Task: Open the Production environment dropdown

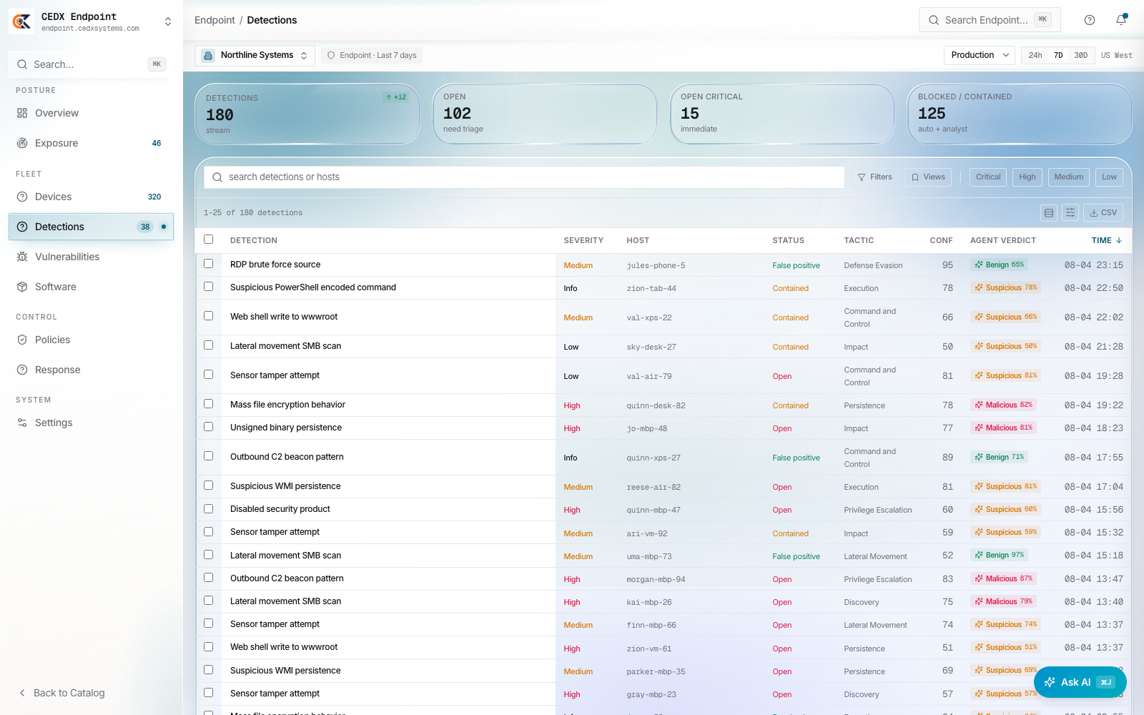Action: [980, 56]
